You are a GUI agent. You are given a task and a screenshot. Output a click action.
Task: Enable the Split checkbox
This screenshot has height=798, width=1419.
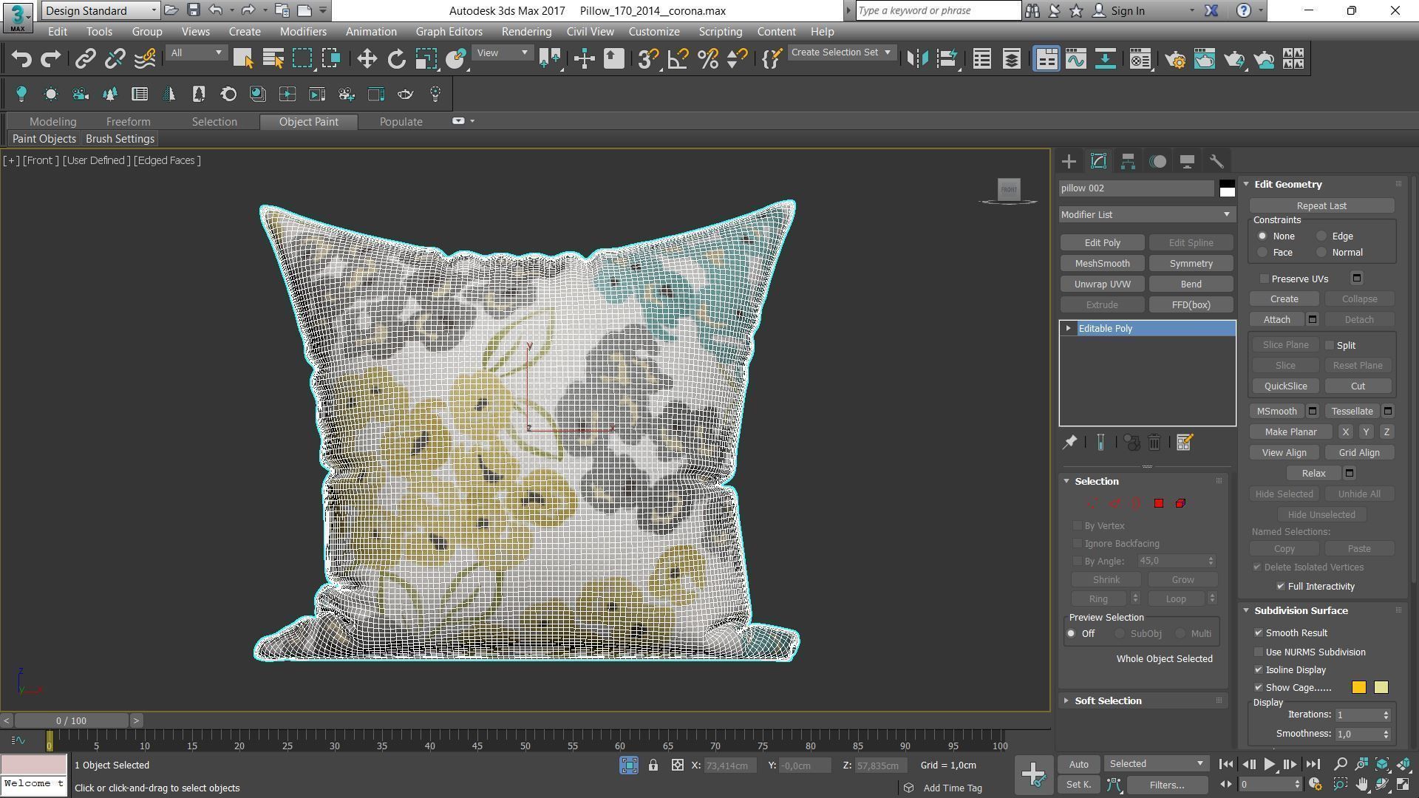[x=1330, y=345]
